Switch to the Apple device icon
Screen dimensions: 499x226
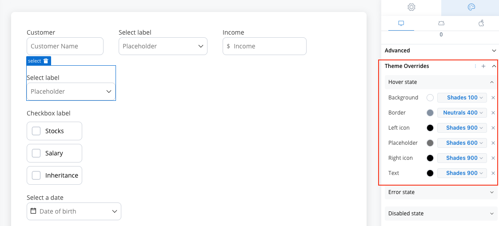click(481, 23)
